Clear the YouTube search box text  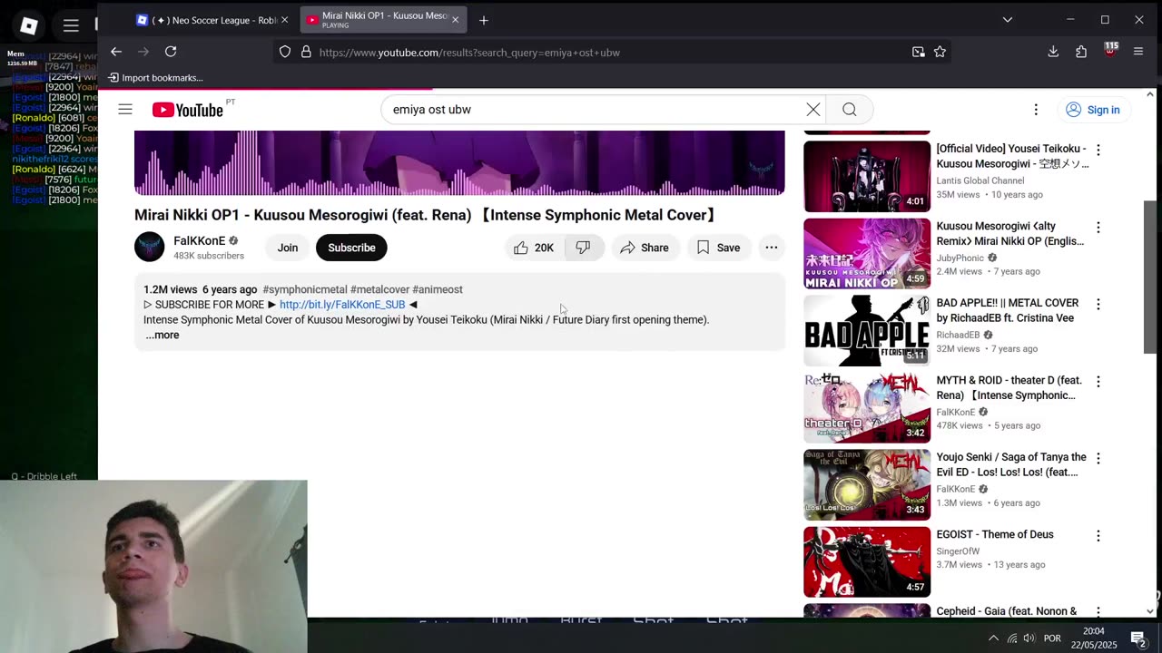tap(813, 110)
